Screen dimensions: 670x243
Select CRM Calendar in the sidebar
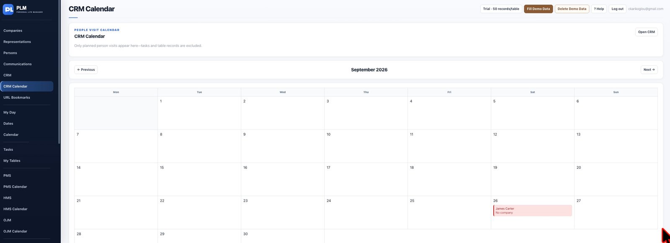point(27,86)
